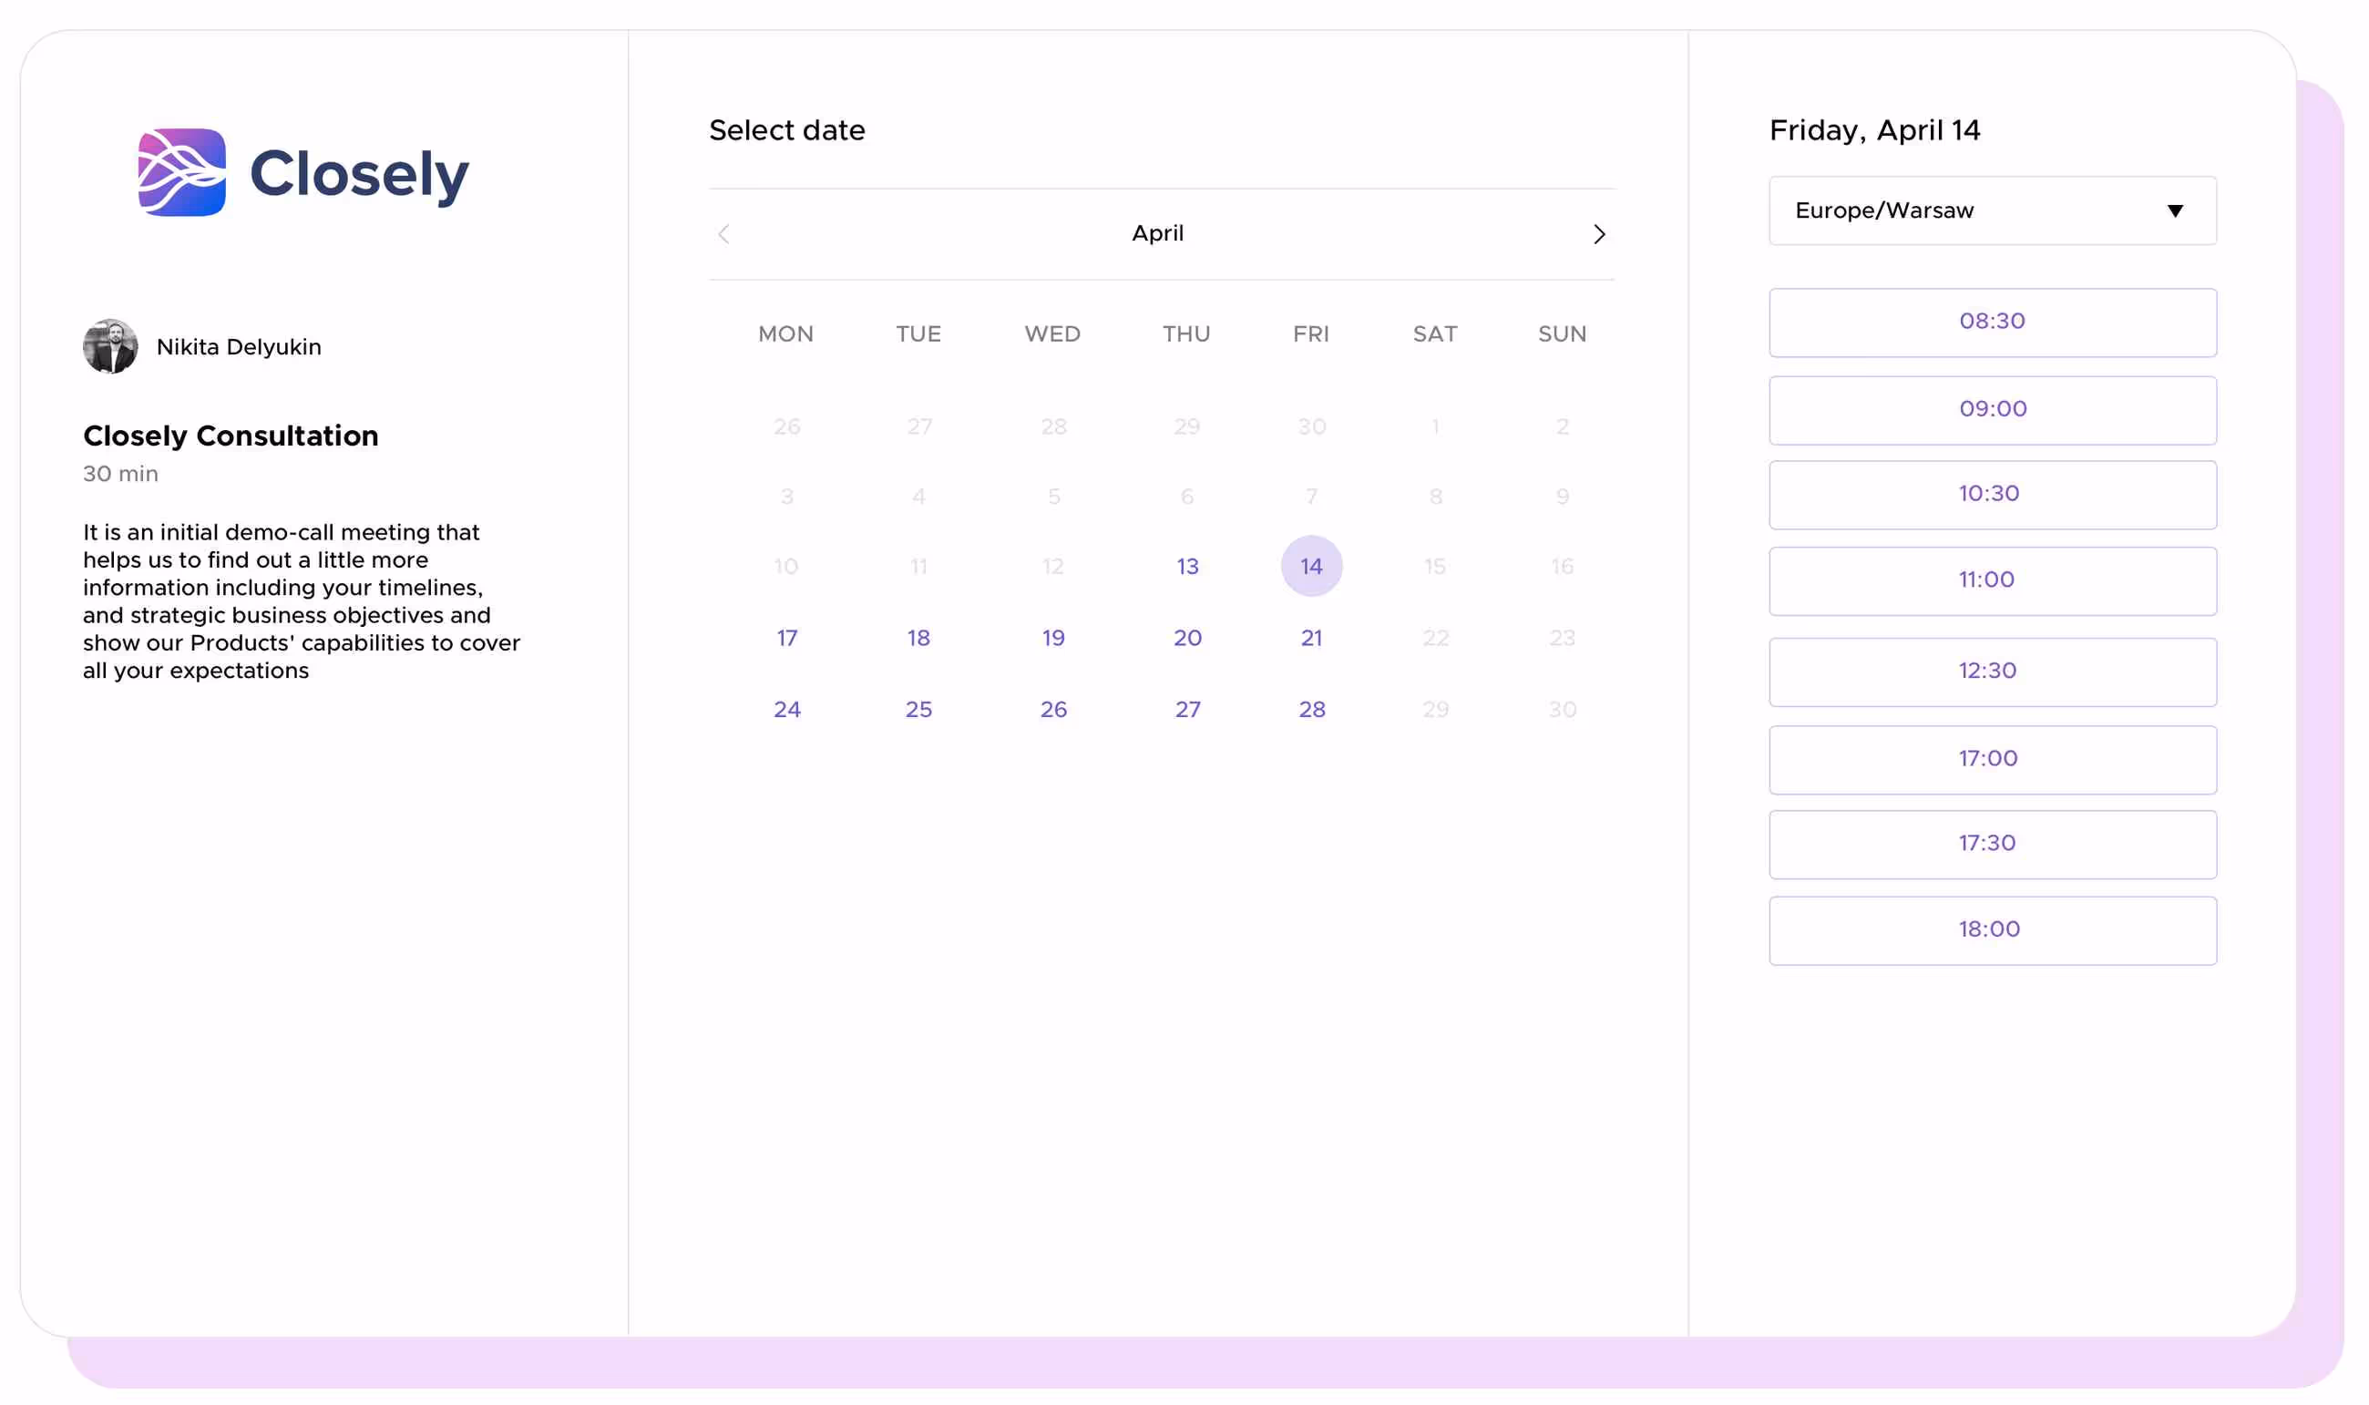Click the Closely logo icon
The height and width of the screenshot is (1405, 2369).
pyautogui.click(x=180, y=172)
